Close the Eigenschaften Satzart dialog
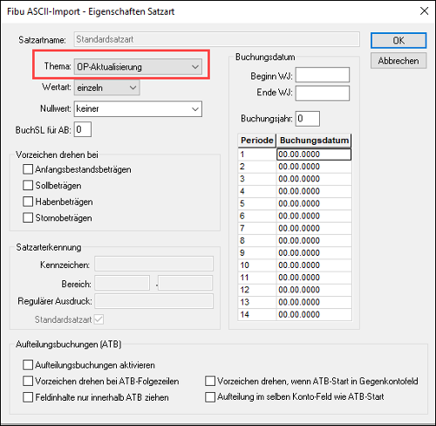The height and width of the screenshot is (426, 436). [424, 11]
